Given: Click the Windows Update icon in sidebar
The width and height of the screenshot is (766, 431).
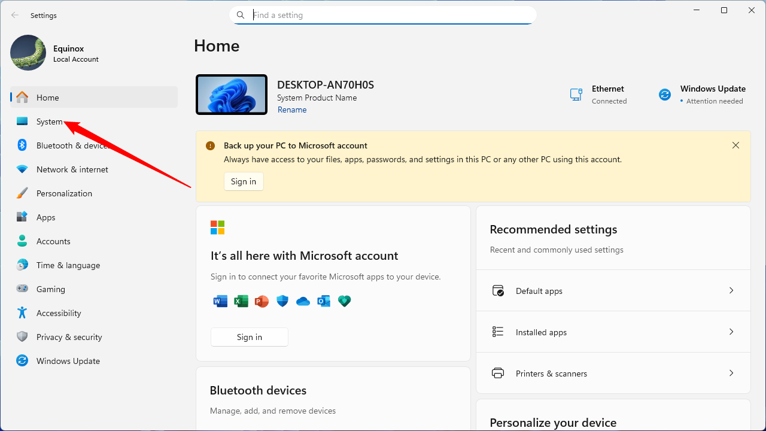Looking at the screenshot, I should coord(22,361).
